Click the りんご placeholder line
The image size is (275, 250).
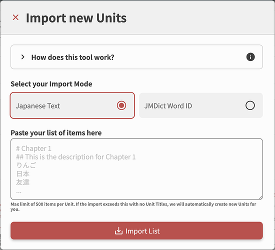26,165
